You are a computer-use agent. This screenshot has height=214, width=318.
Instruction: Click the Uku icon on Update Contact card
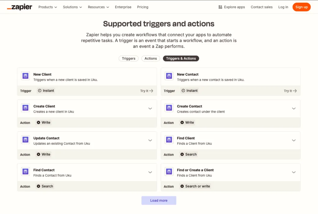[x=25, y=140]
